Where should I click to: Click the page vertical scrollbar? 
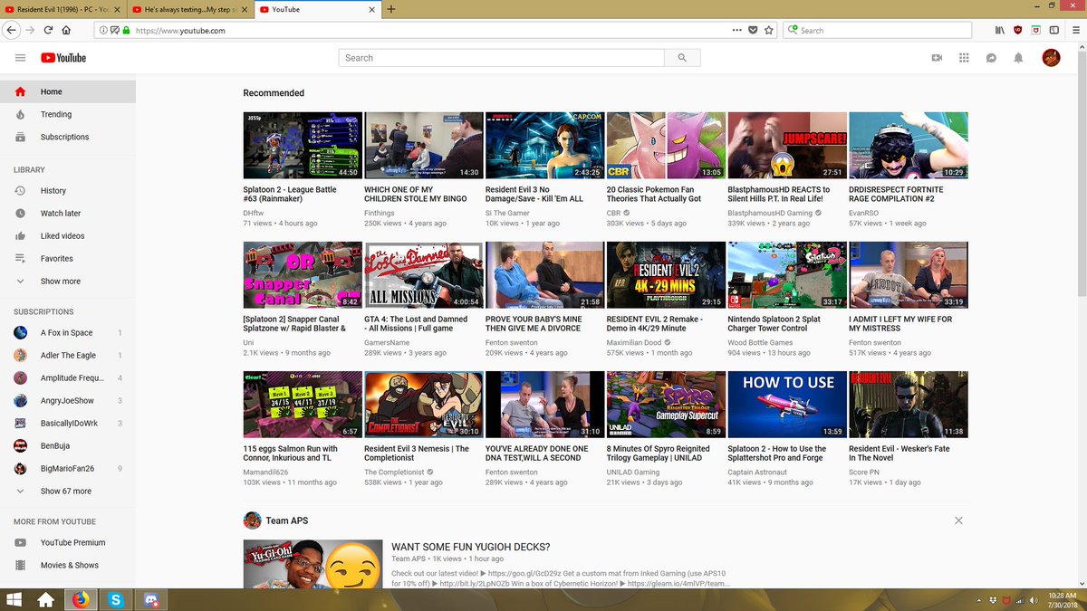(1081, 172)
